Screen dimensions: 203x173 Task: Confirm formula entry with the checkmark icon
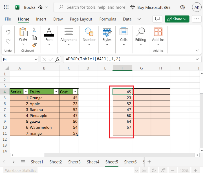click(51, 59)
